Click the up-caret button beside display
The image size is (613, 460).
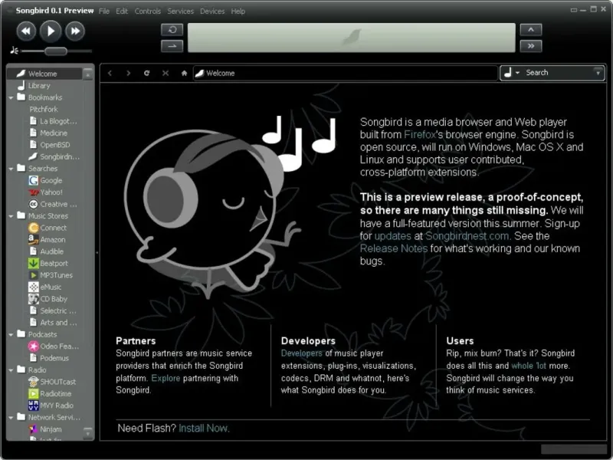click(x=531, y=30)
